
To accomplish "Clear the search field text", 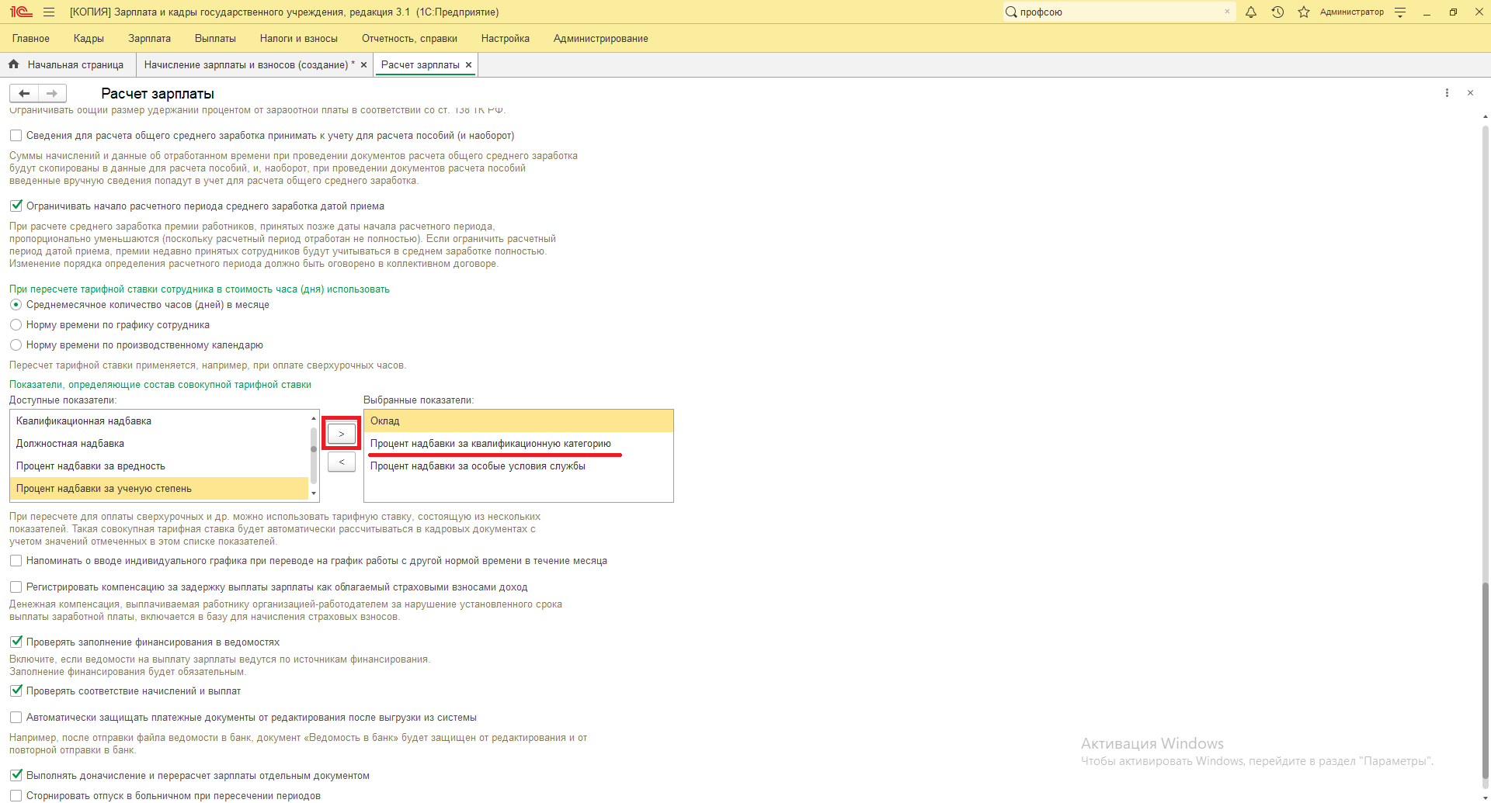I will coord(1227,12).
